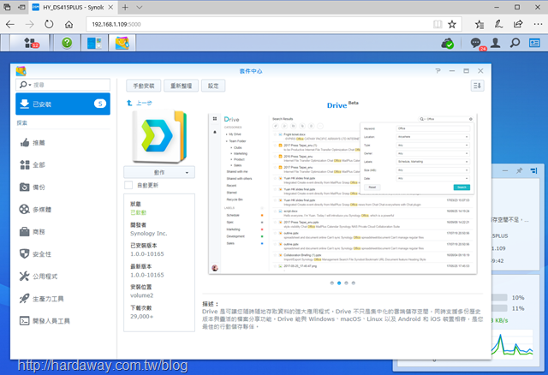Click the 重新整理 refresh button

181,86
